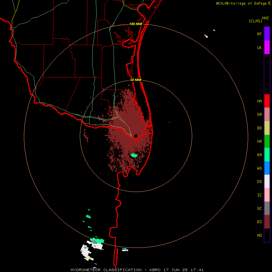Click the [CLAS] label
Screen dimensions: 272x272
point(255,21)
